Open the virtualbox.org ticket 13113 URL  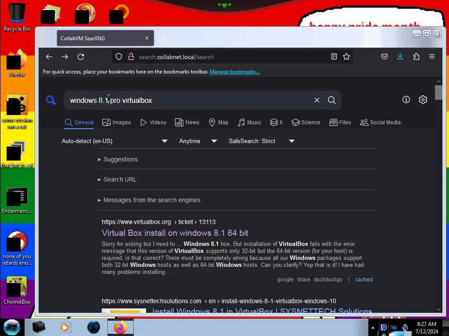coord(159,222)
